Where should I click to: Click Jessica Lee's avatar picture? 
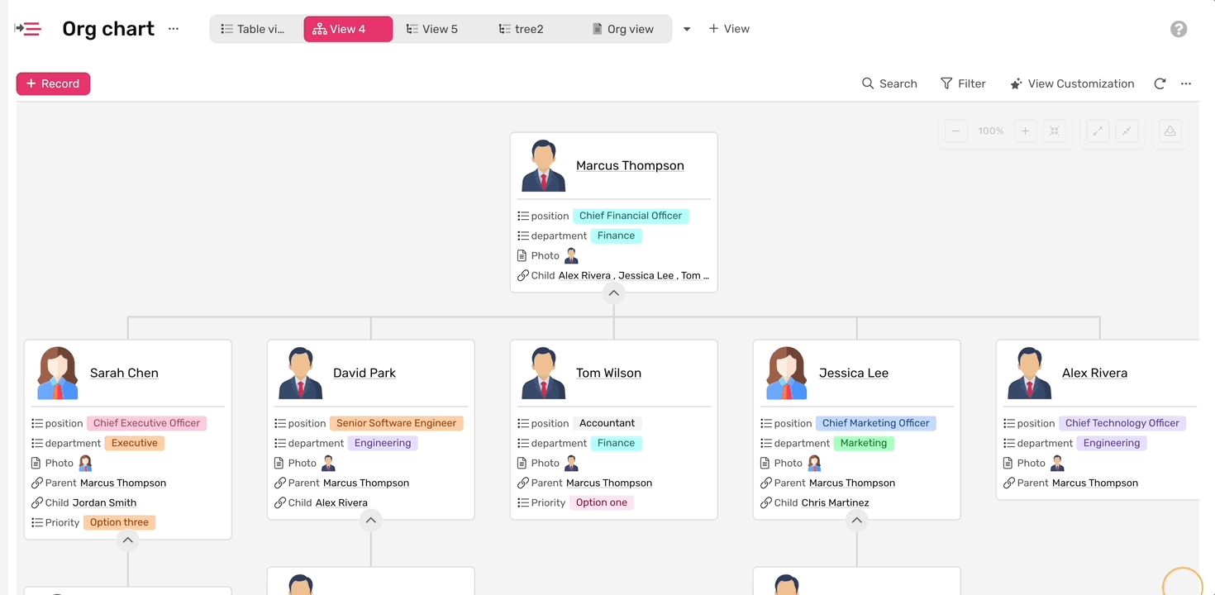click(786, 373)
